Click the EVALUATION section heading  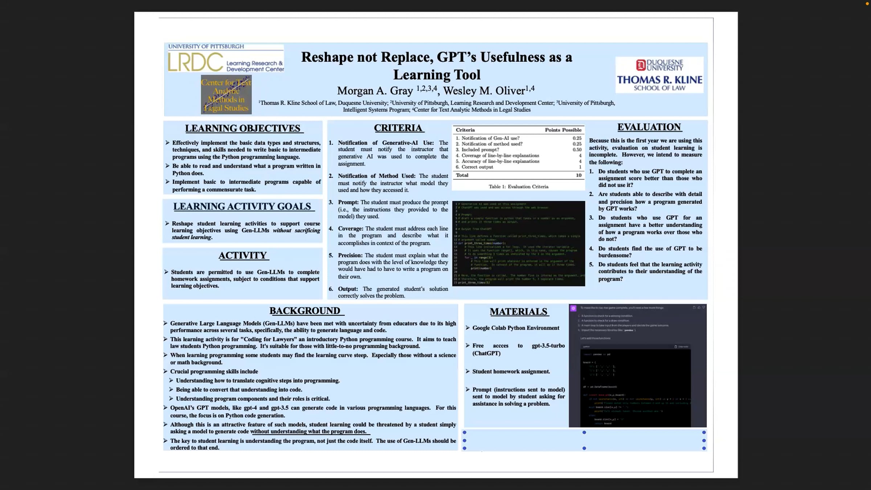(649, 127)
